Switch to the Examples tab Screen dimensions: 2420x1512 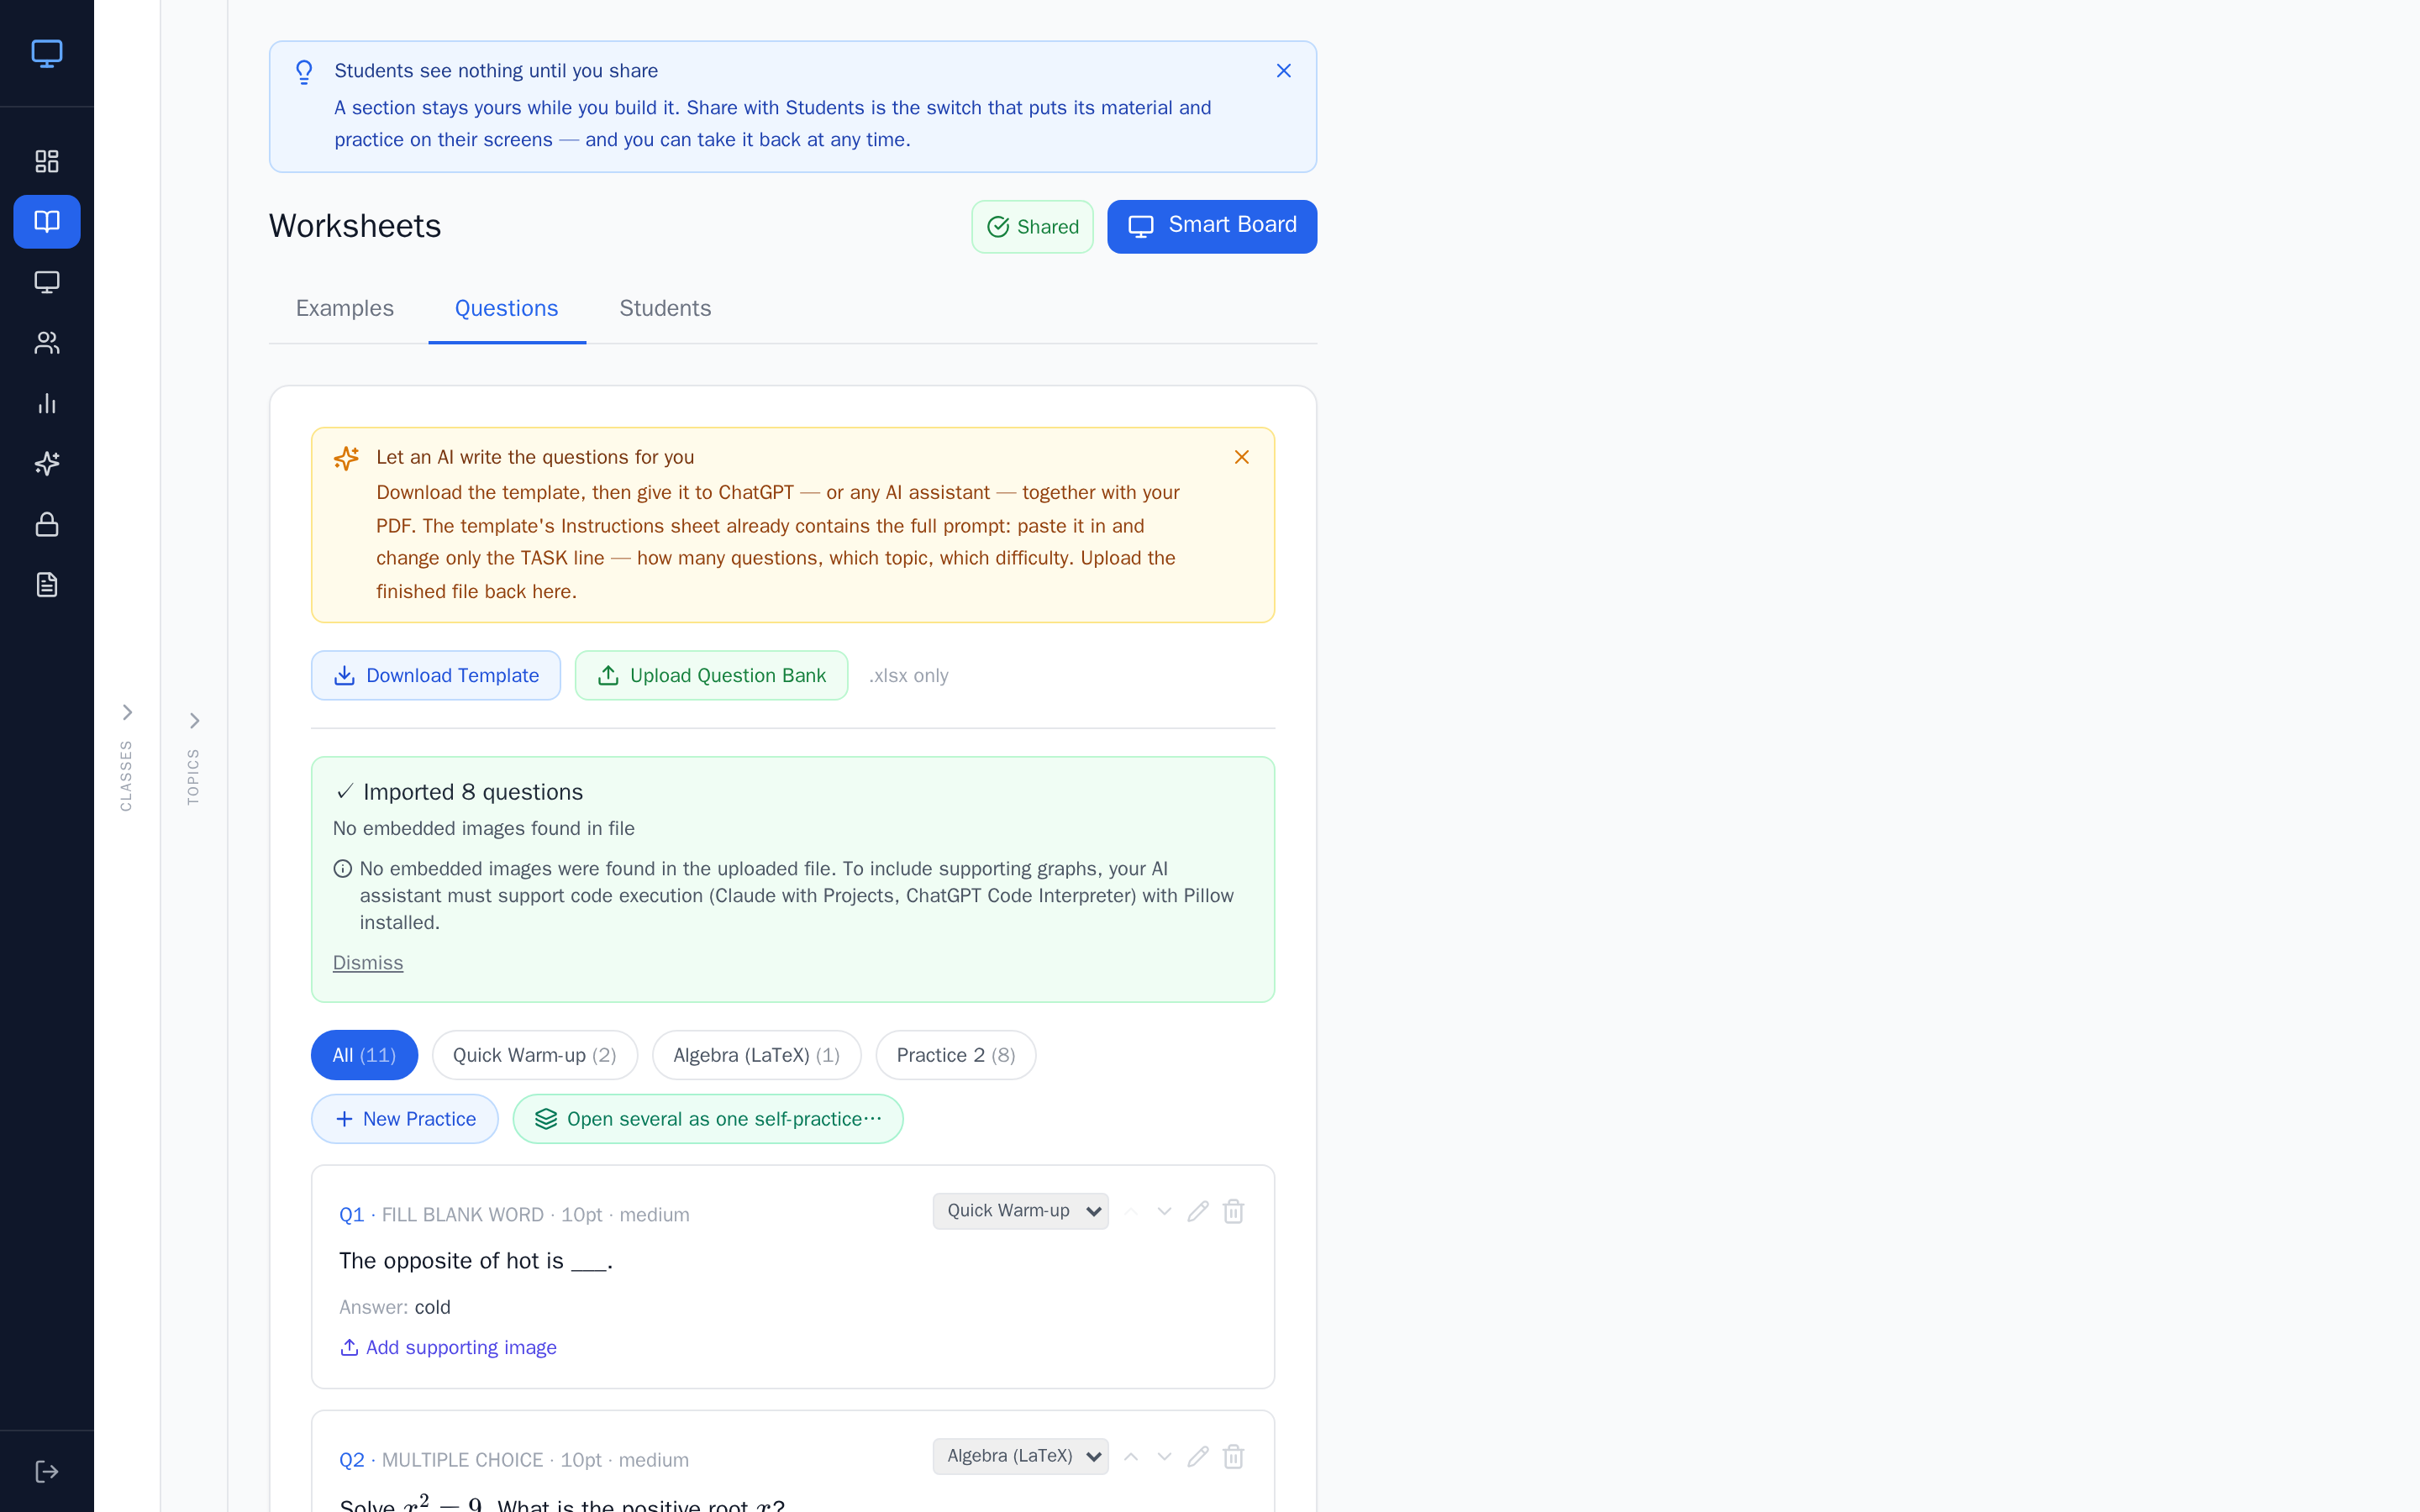pos(345,308)
